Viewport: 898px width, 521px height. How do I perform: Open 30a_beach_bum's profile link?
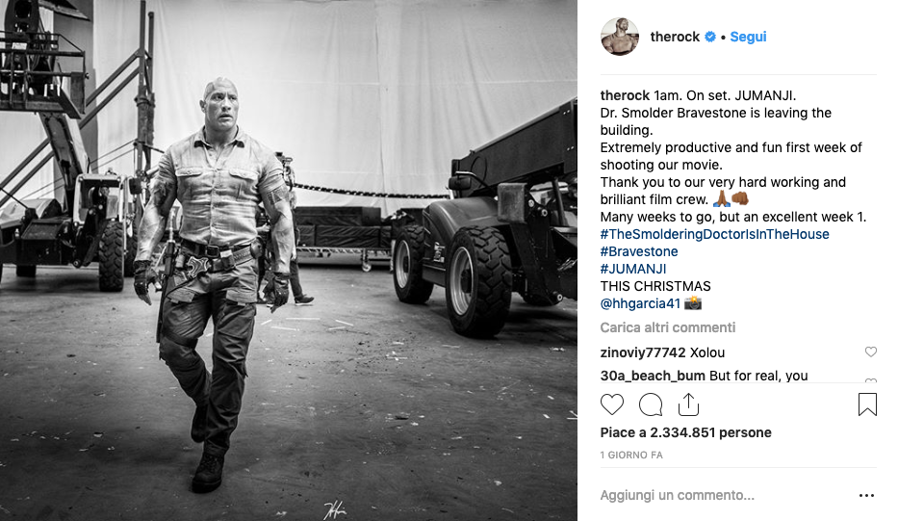pyautogui.click(x=653, y=376)
